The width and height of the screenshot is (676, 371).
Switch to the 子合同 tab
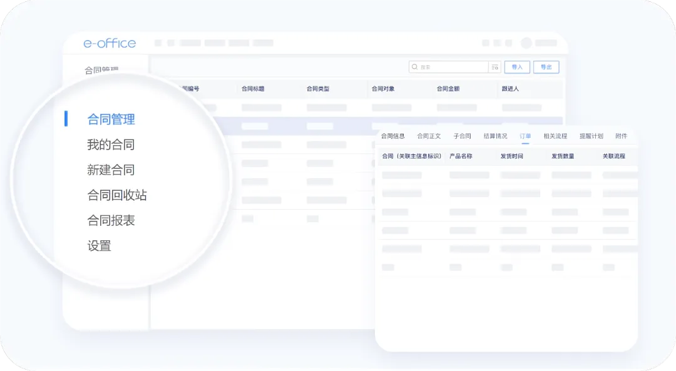tap(462, 136)
